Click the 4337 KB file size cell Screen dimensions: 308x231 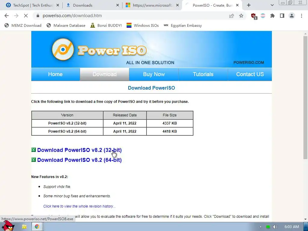[170, 123]
